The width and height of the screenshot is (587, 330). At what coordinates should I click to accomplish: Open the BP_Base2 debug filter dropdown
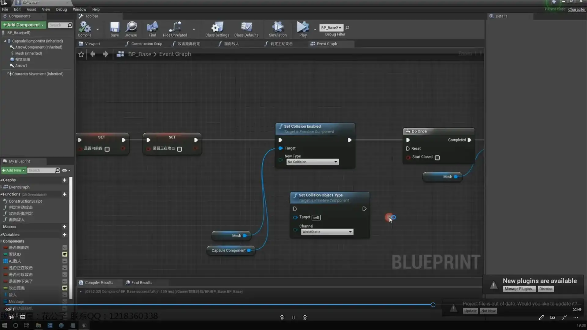pyautogui.click(x=331, y=28)
